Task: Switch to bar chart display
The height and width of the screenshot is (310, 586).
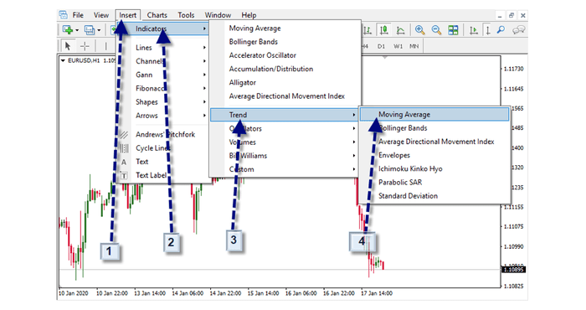Action: (368, 30)
